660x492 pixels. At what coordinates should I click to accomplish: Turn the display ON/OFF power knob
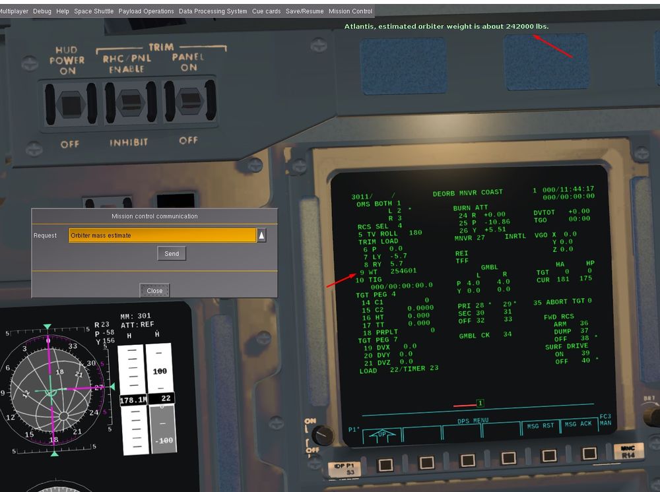[x=323, y=435]
